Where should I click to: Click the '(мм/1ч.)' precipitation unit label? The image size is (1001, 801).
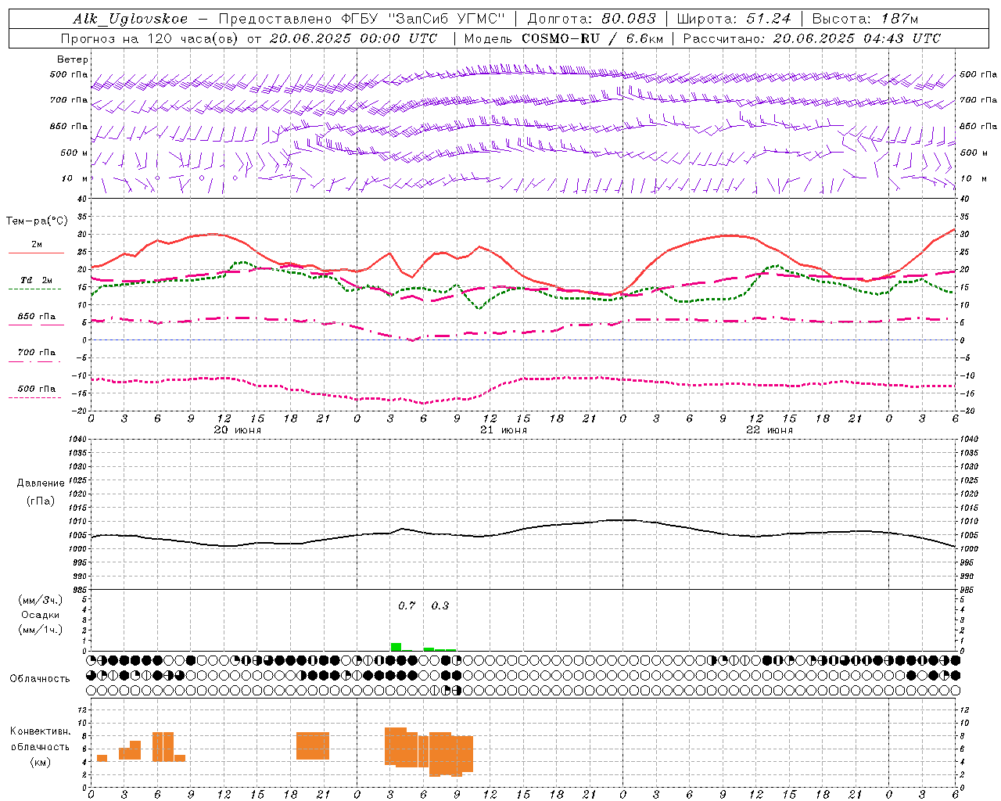click(41, 630)
